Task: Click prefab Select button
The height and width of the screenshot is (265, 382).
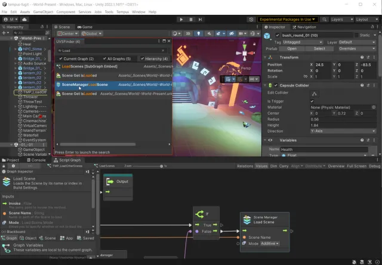Action: [x=319, y=49]
